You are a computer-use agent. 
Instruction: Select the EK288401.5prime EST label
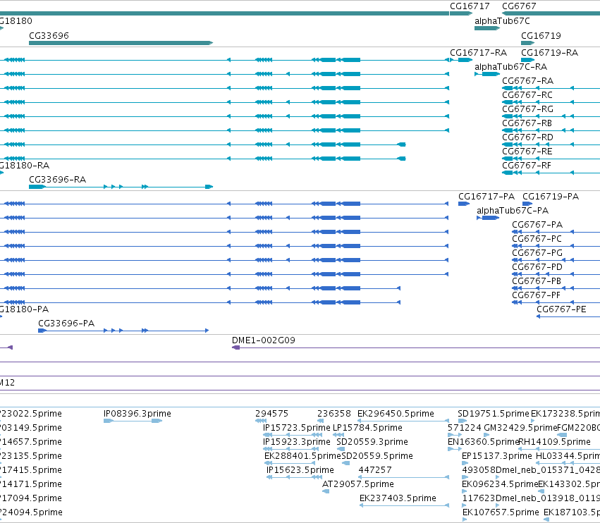[302, 456]
